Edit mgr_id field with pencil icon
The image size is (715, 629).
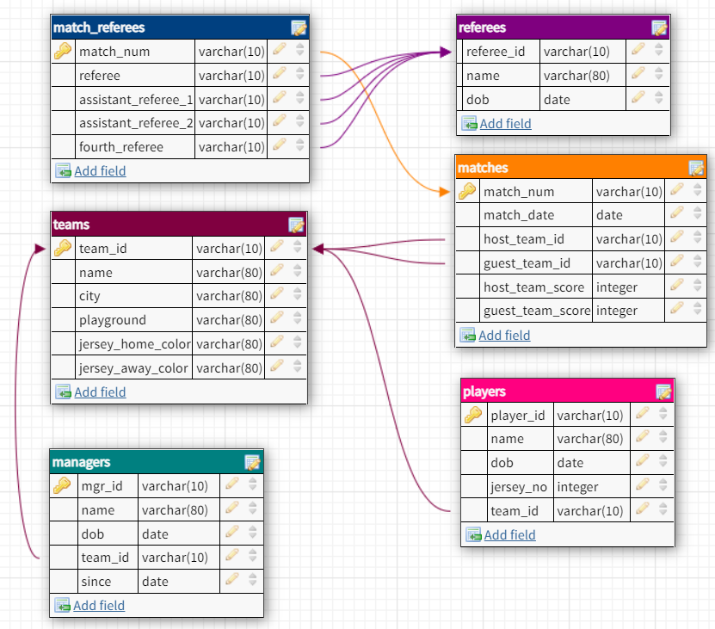(x=232, y=484)
